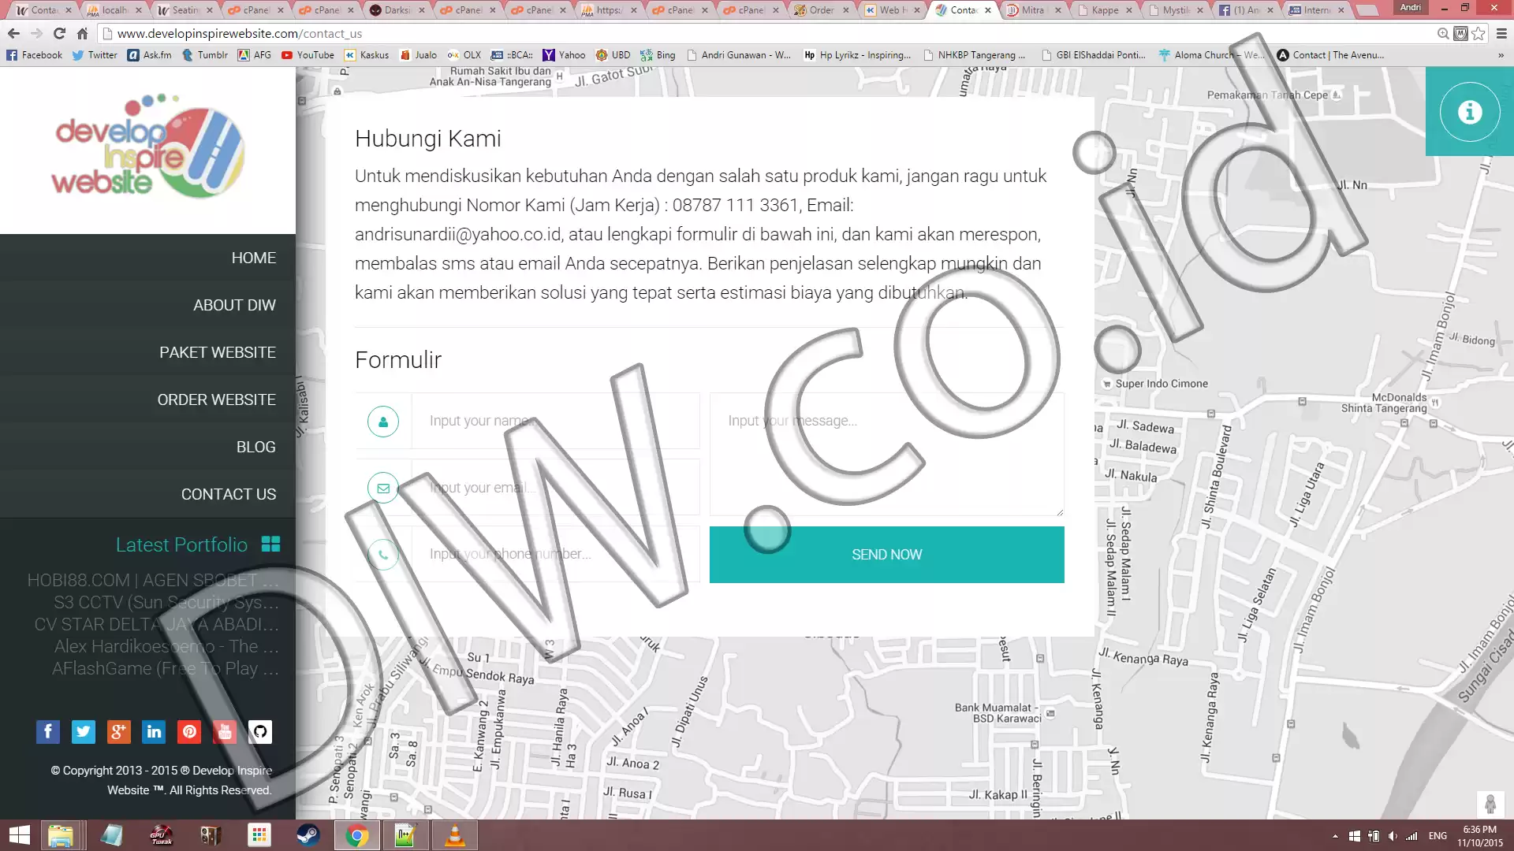Go back with browser back arrow
This screenshot has width=1514, height=851.
[13, 33]
